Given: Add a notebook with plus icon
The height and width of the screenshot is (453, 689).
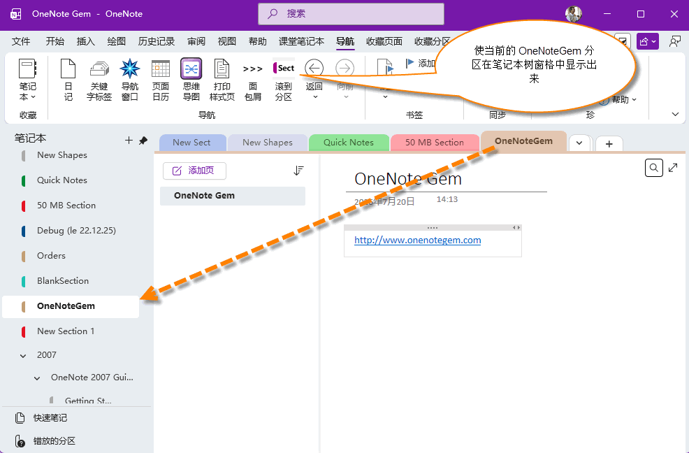Looking at the screenshot, I should pos(129,141).
